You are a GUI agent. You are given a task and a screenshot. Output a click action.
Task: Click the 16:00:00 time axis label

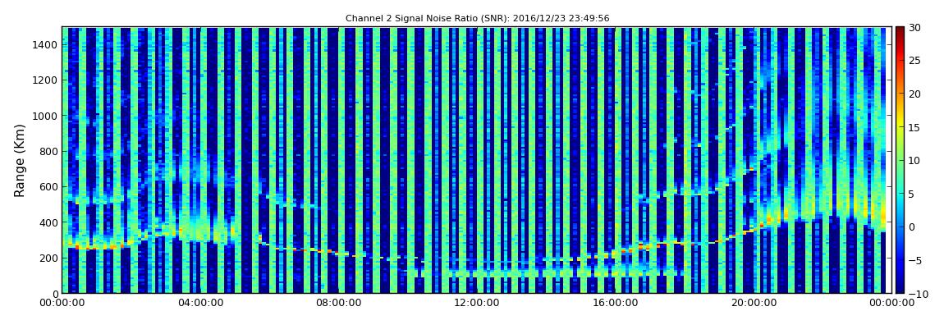(x=615, y=304)
